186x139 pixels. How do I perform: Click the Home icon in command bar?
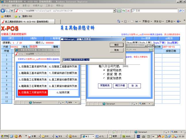pos(119,21)
